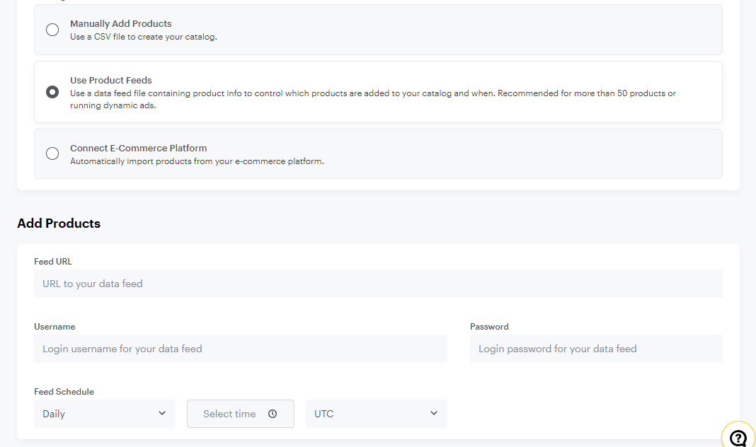This screenshot has height=447, width=756.
Task: Click the Feed Schedule label
Action: point(64,391)
